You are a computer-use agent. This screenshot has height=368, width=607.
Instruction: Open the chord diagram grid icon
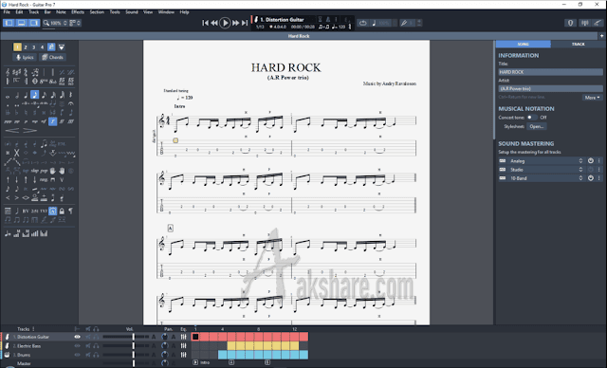pyautogui.click(x=8, y=211)
